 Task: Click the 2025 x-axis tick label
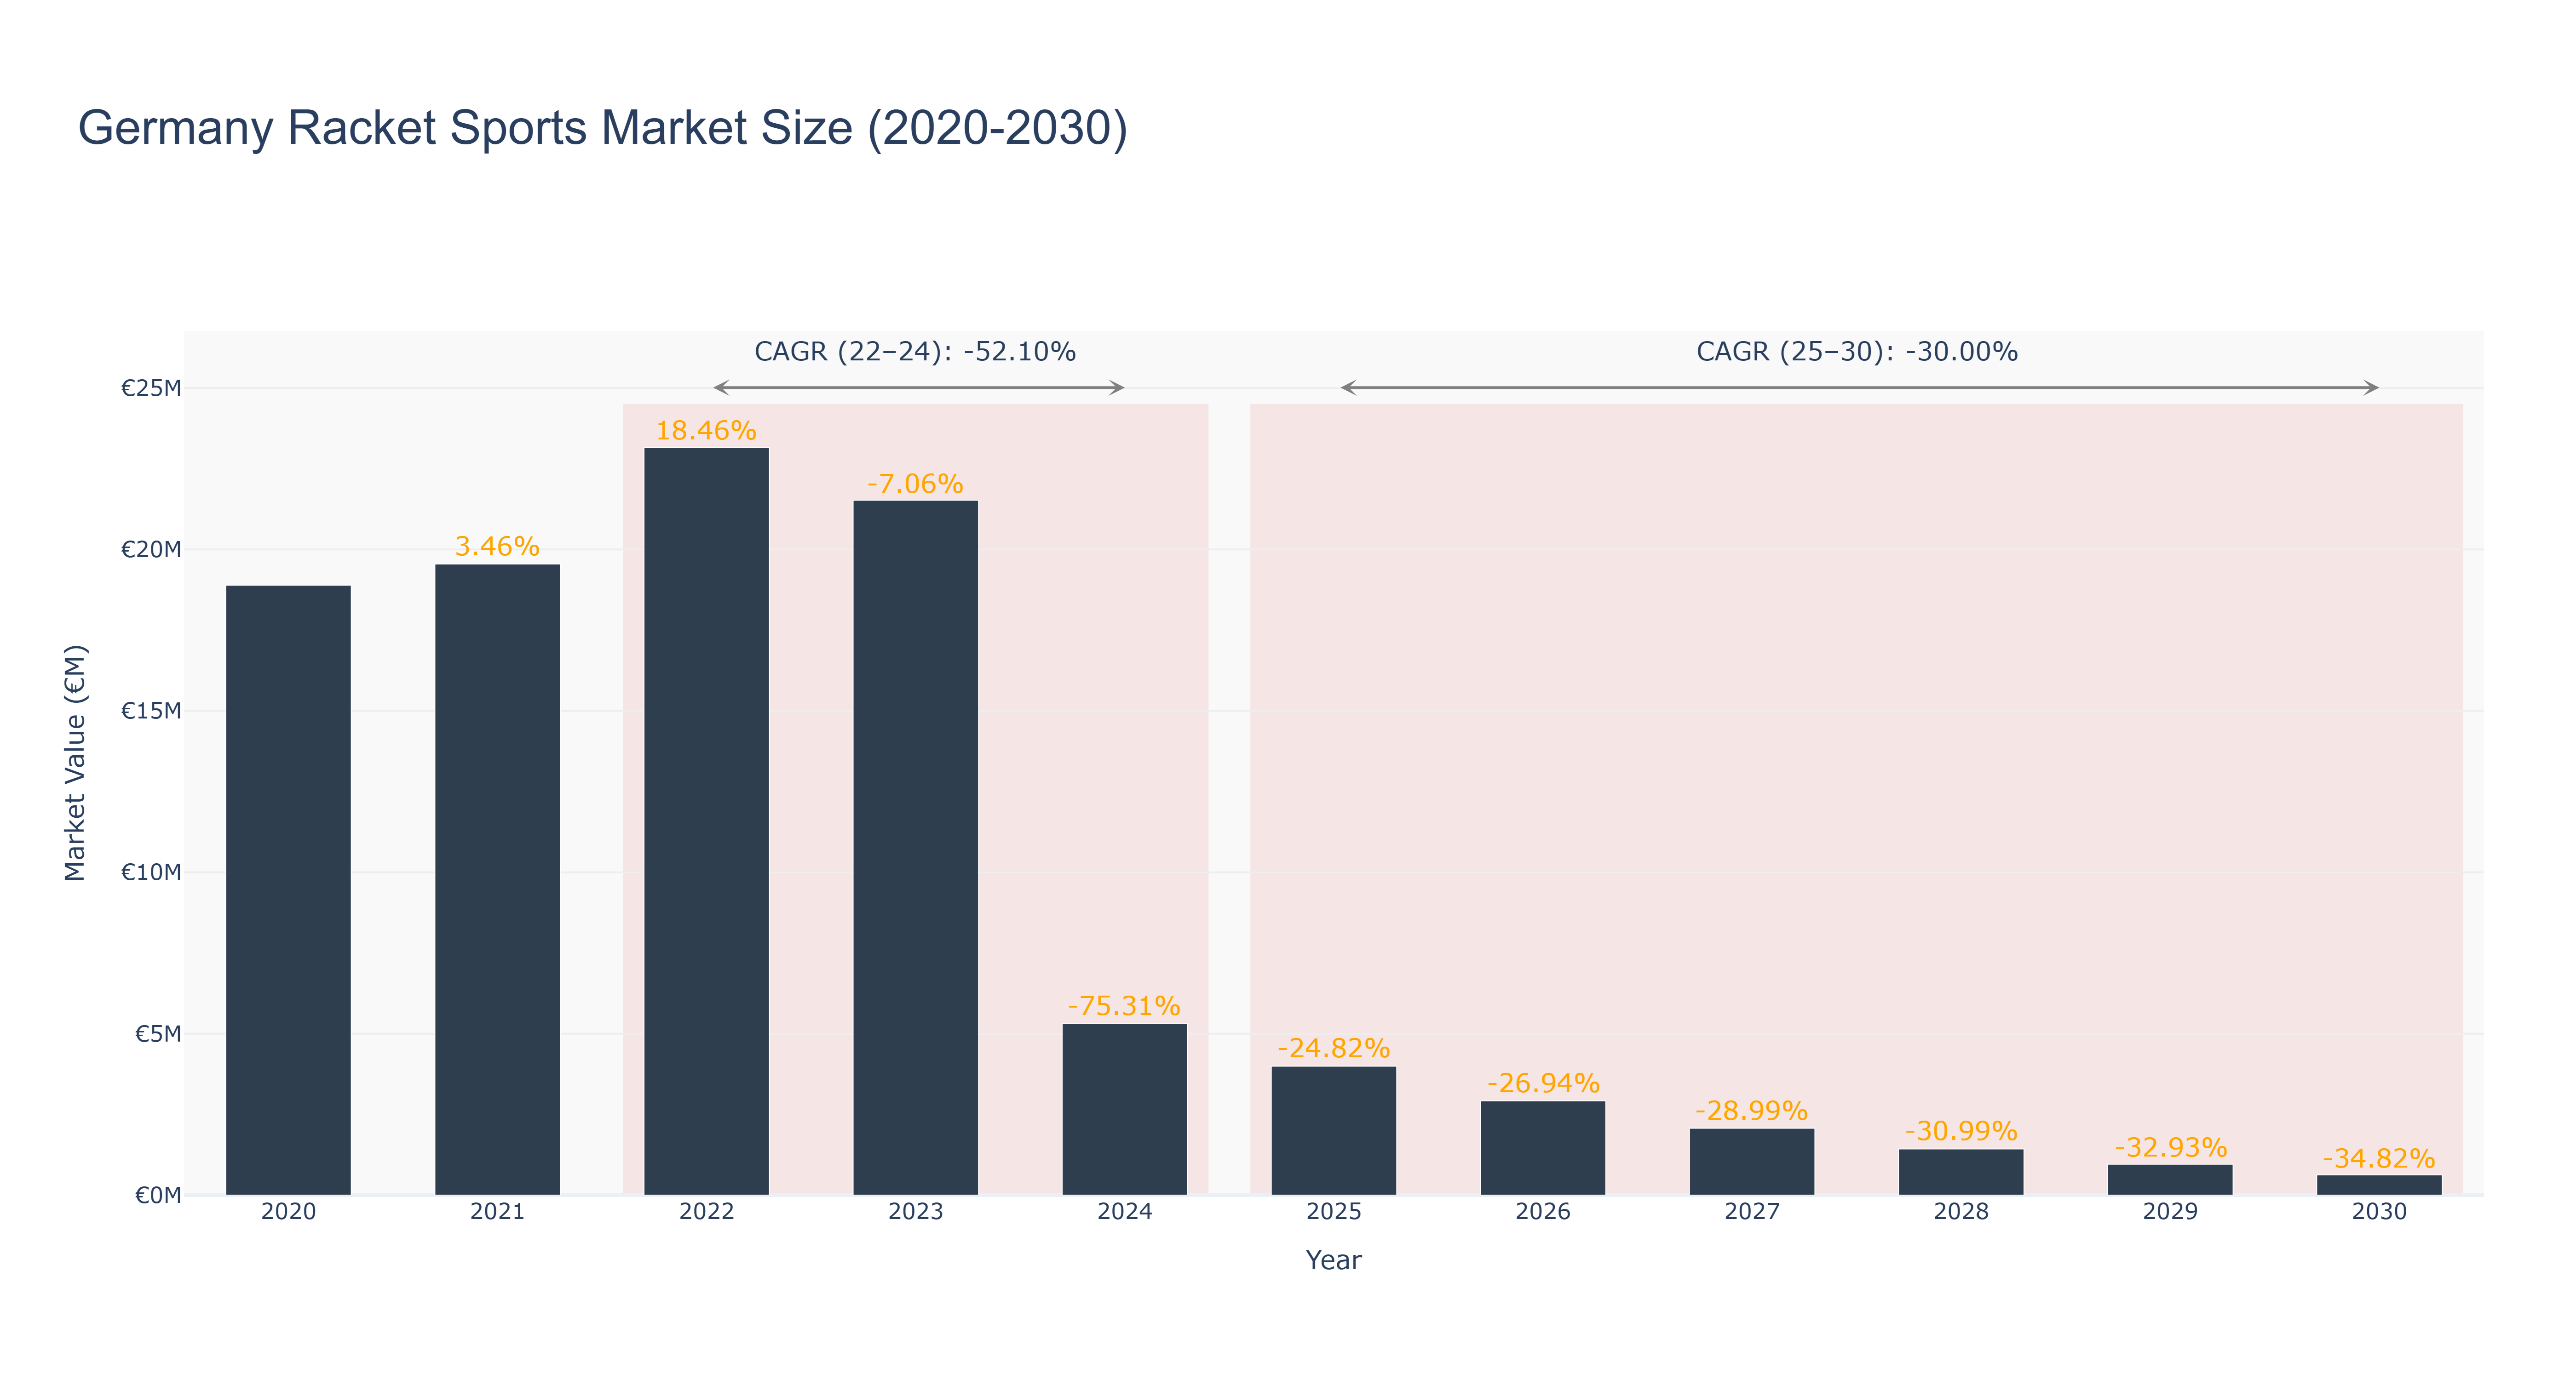(x=1333, y=1212)
